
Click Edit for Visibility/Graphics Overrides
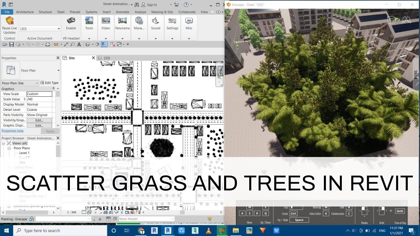point(39,120)
